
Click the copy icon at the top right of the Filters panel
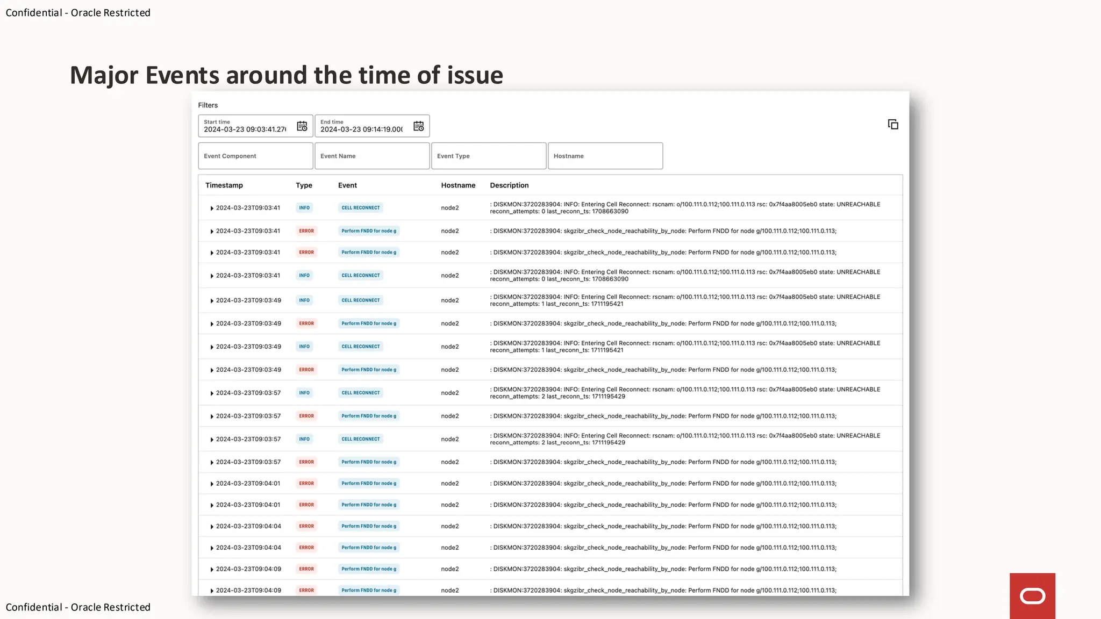click(x=893, y=125)
